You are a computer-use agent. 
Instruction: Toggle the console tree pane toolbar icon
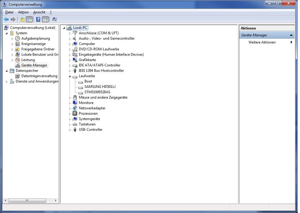[29, 19]
